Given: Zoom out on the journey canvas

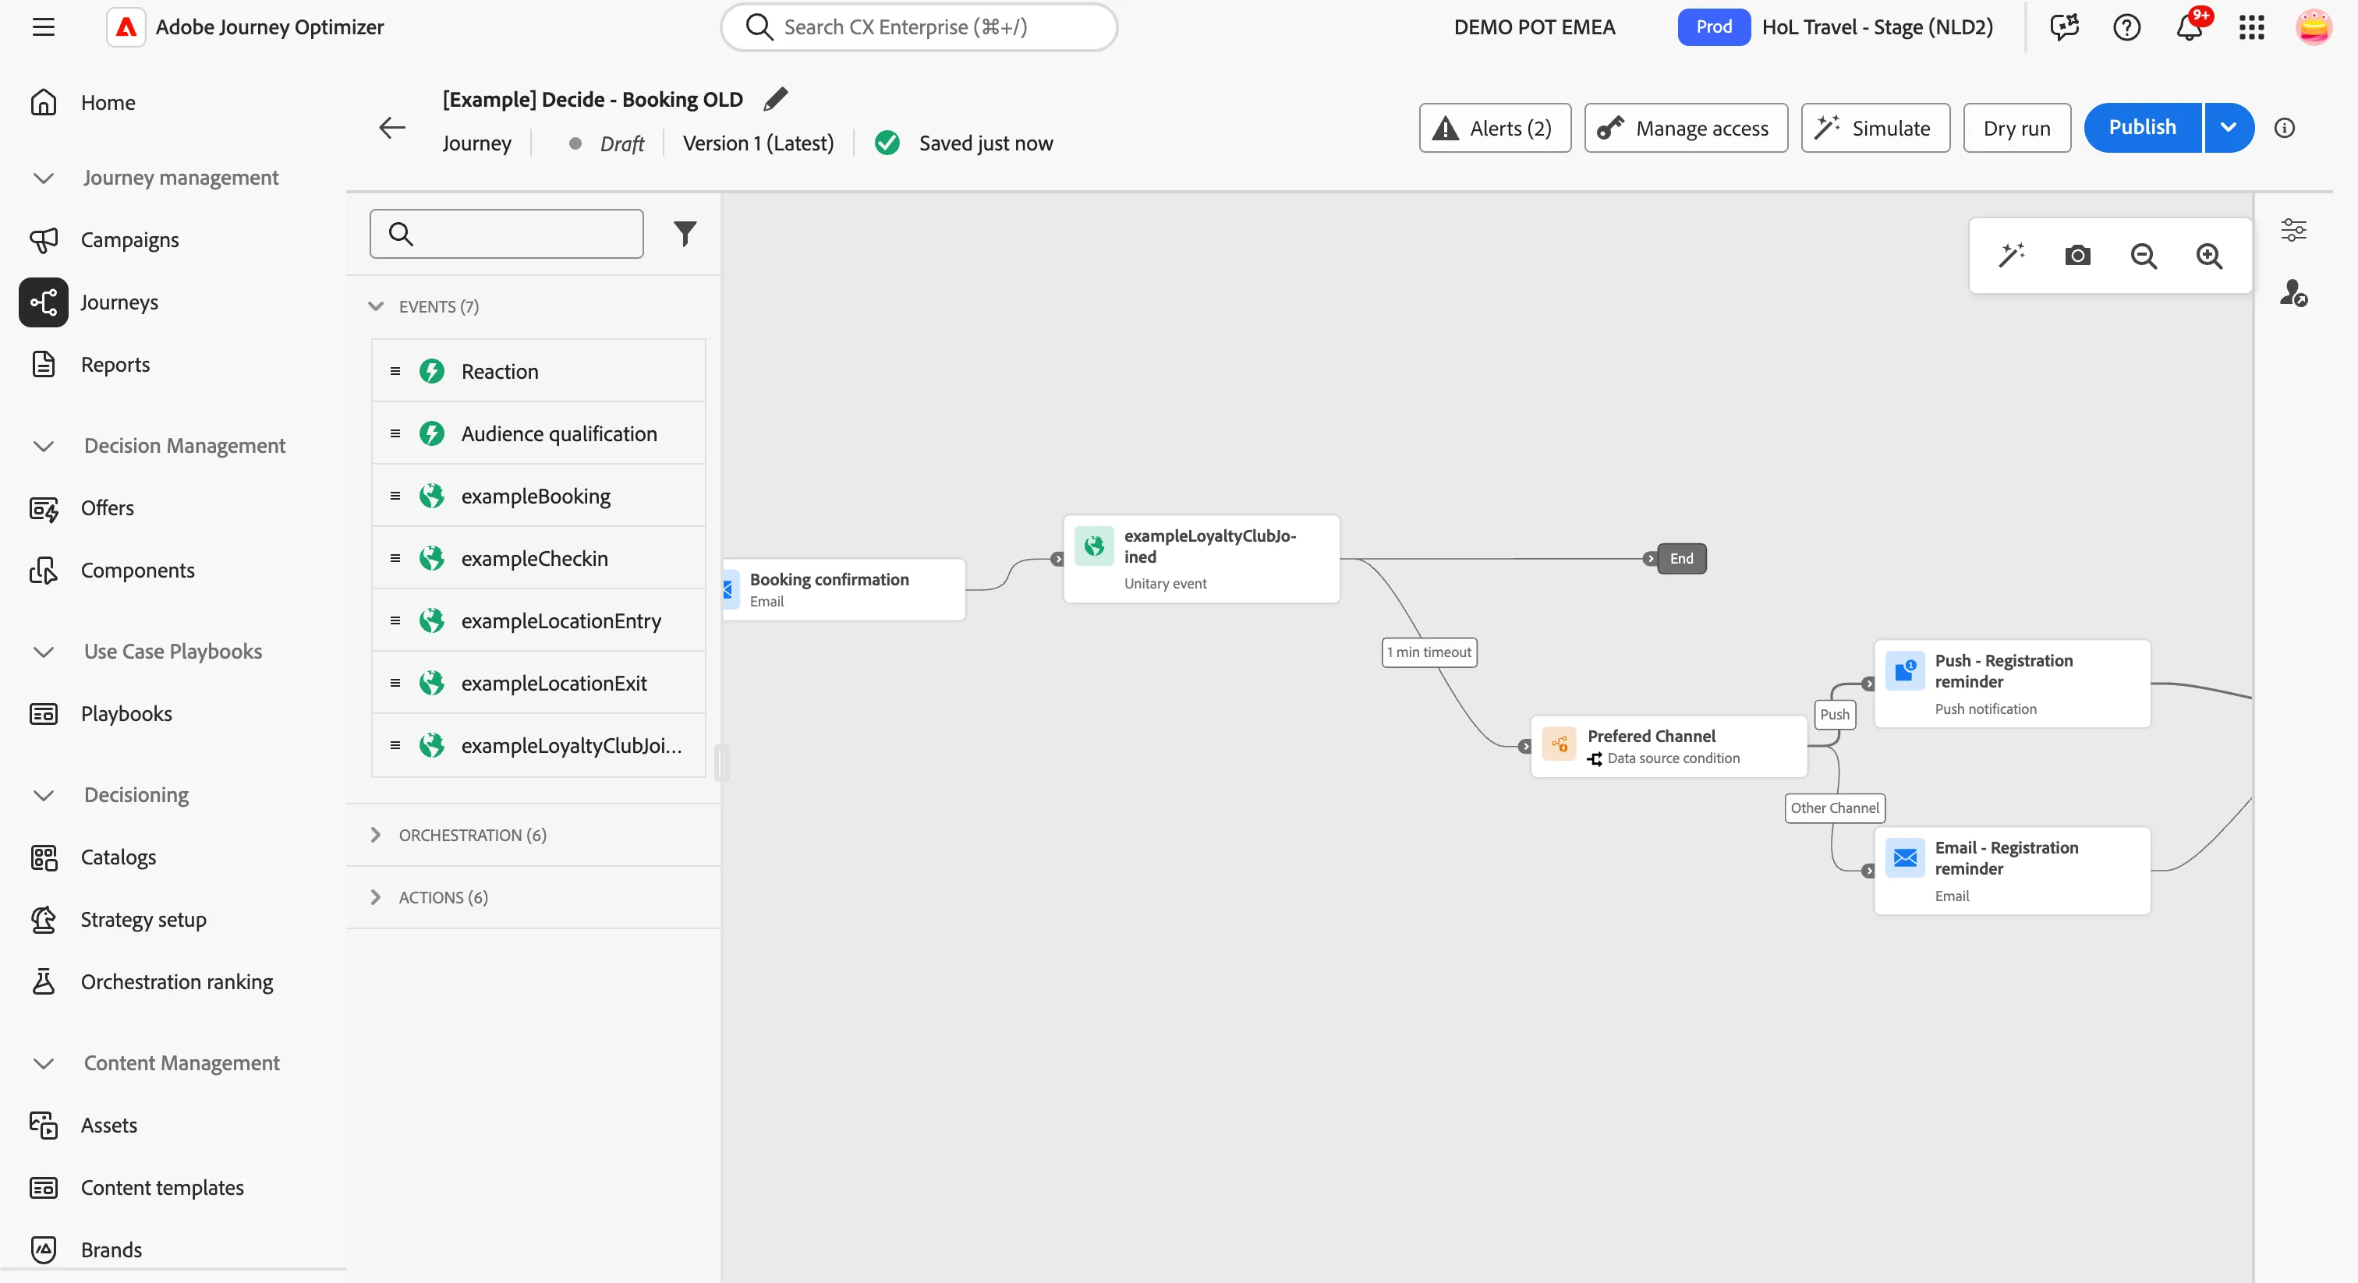Looking at the screenshot, I should coord(2143,256).
